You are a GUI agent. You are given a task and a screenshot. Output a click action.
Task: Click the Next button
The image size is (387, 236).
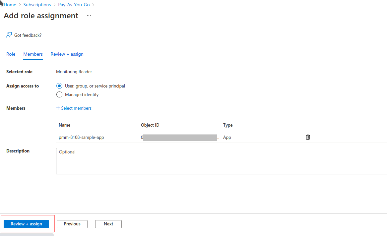tap(108, 224)
